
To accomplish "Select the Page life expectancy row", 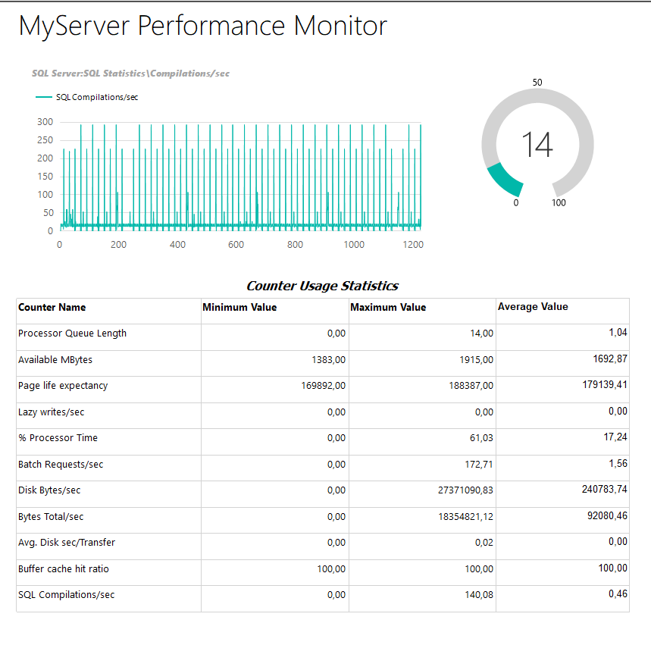I will (63, 385).
